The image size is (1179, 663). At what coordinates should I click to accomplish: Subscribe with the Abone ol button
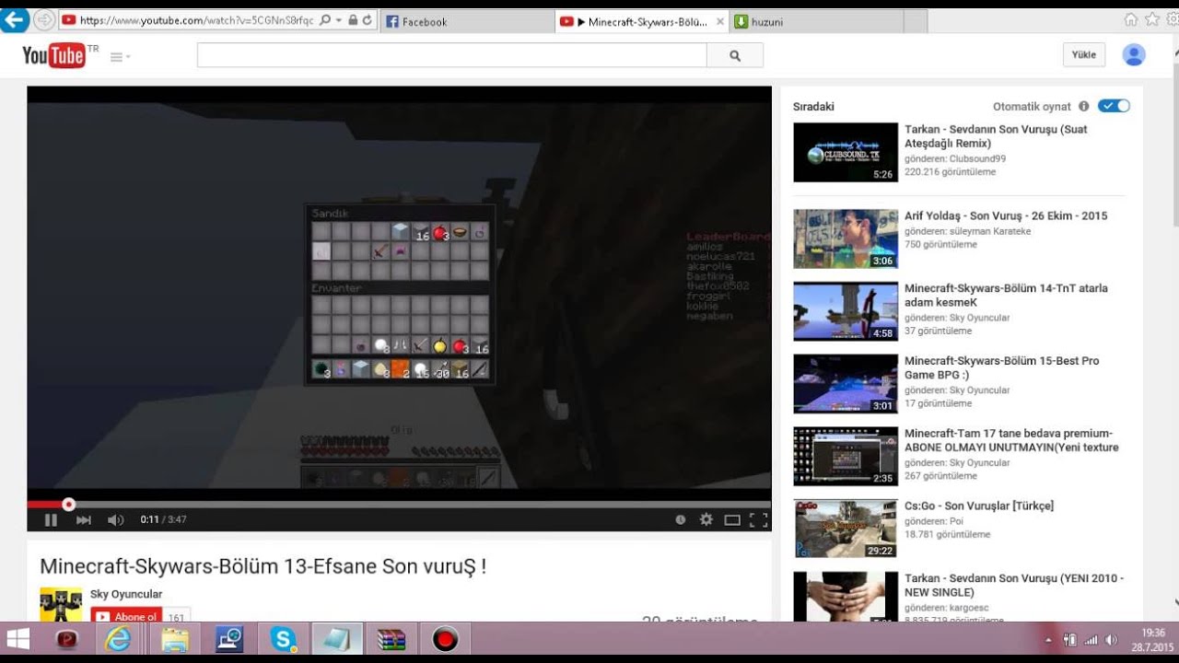click(126, 615)
